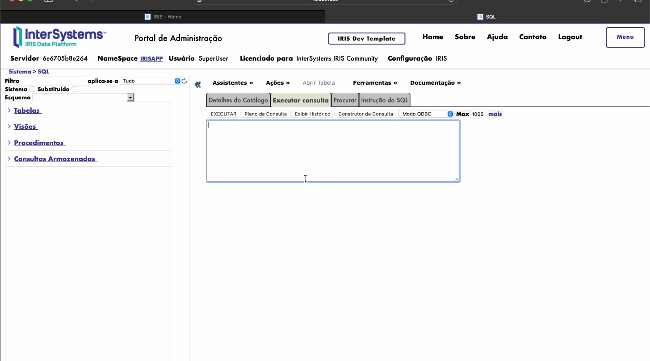Screen dimensions: 650x361
Task: Collapse the left panel with double-arrow icon
Action: coord(198,84)
